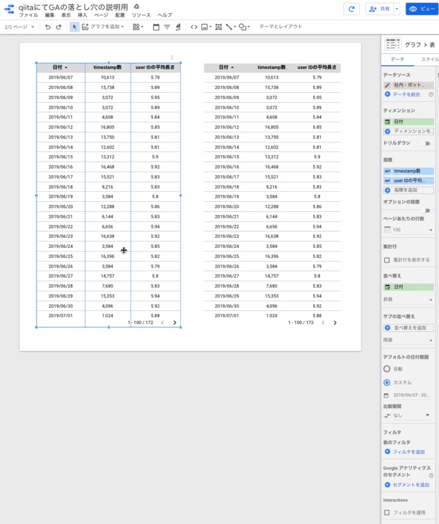
Task: Click 並べ替えを追加 add sort box
Action: pos(409,328)
